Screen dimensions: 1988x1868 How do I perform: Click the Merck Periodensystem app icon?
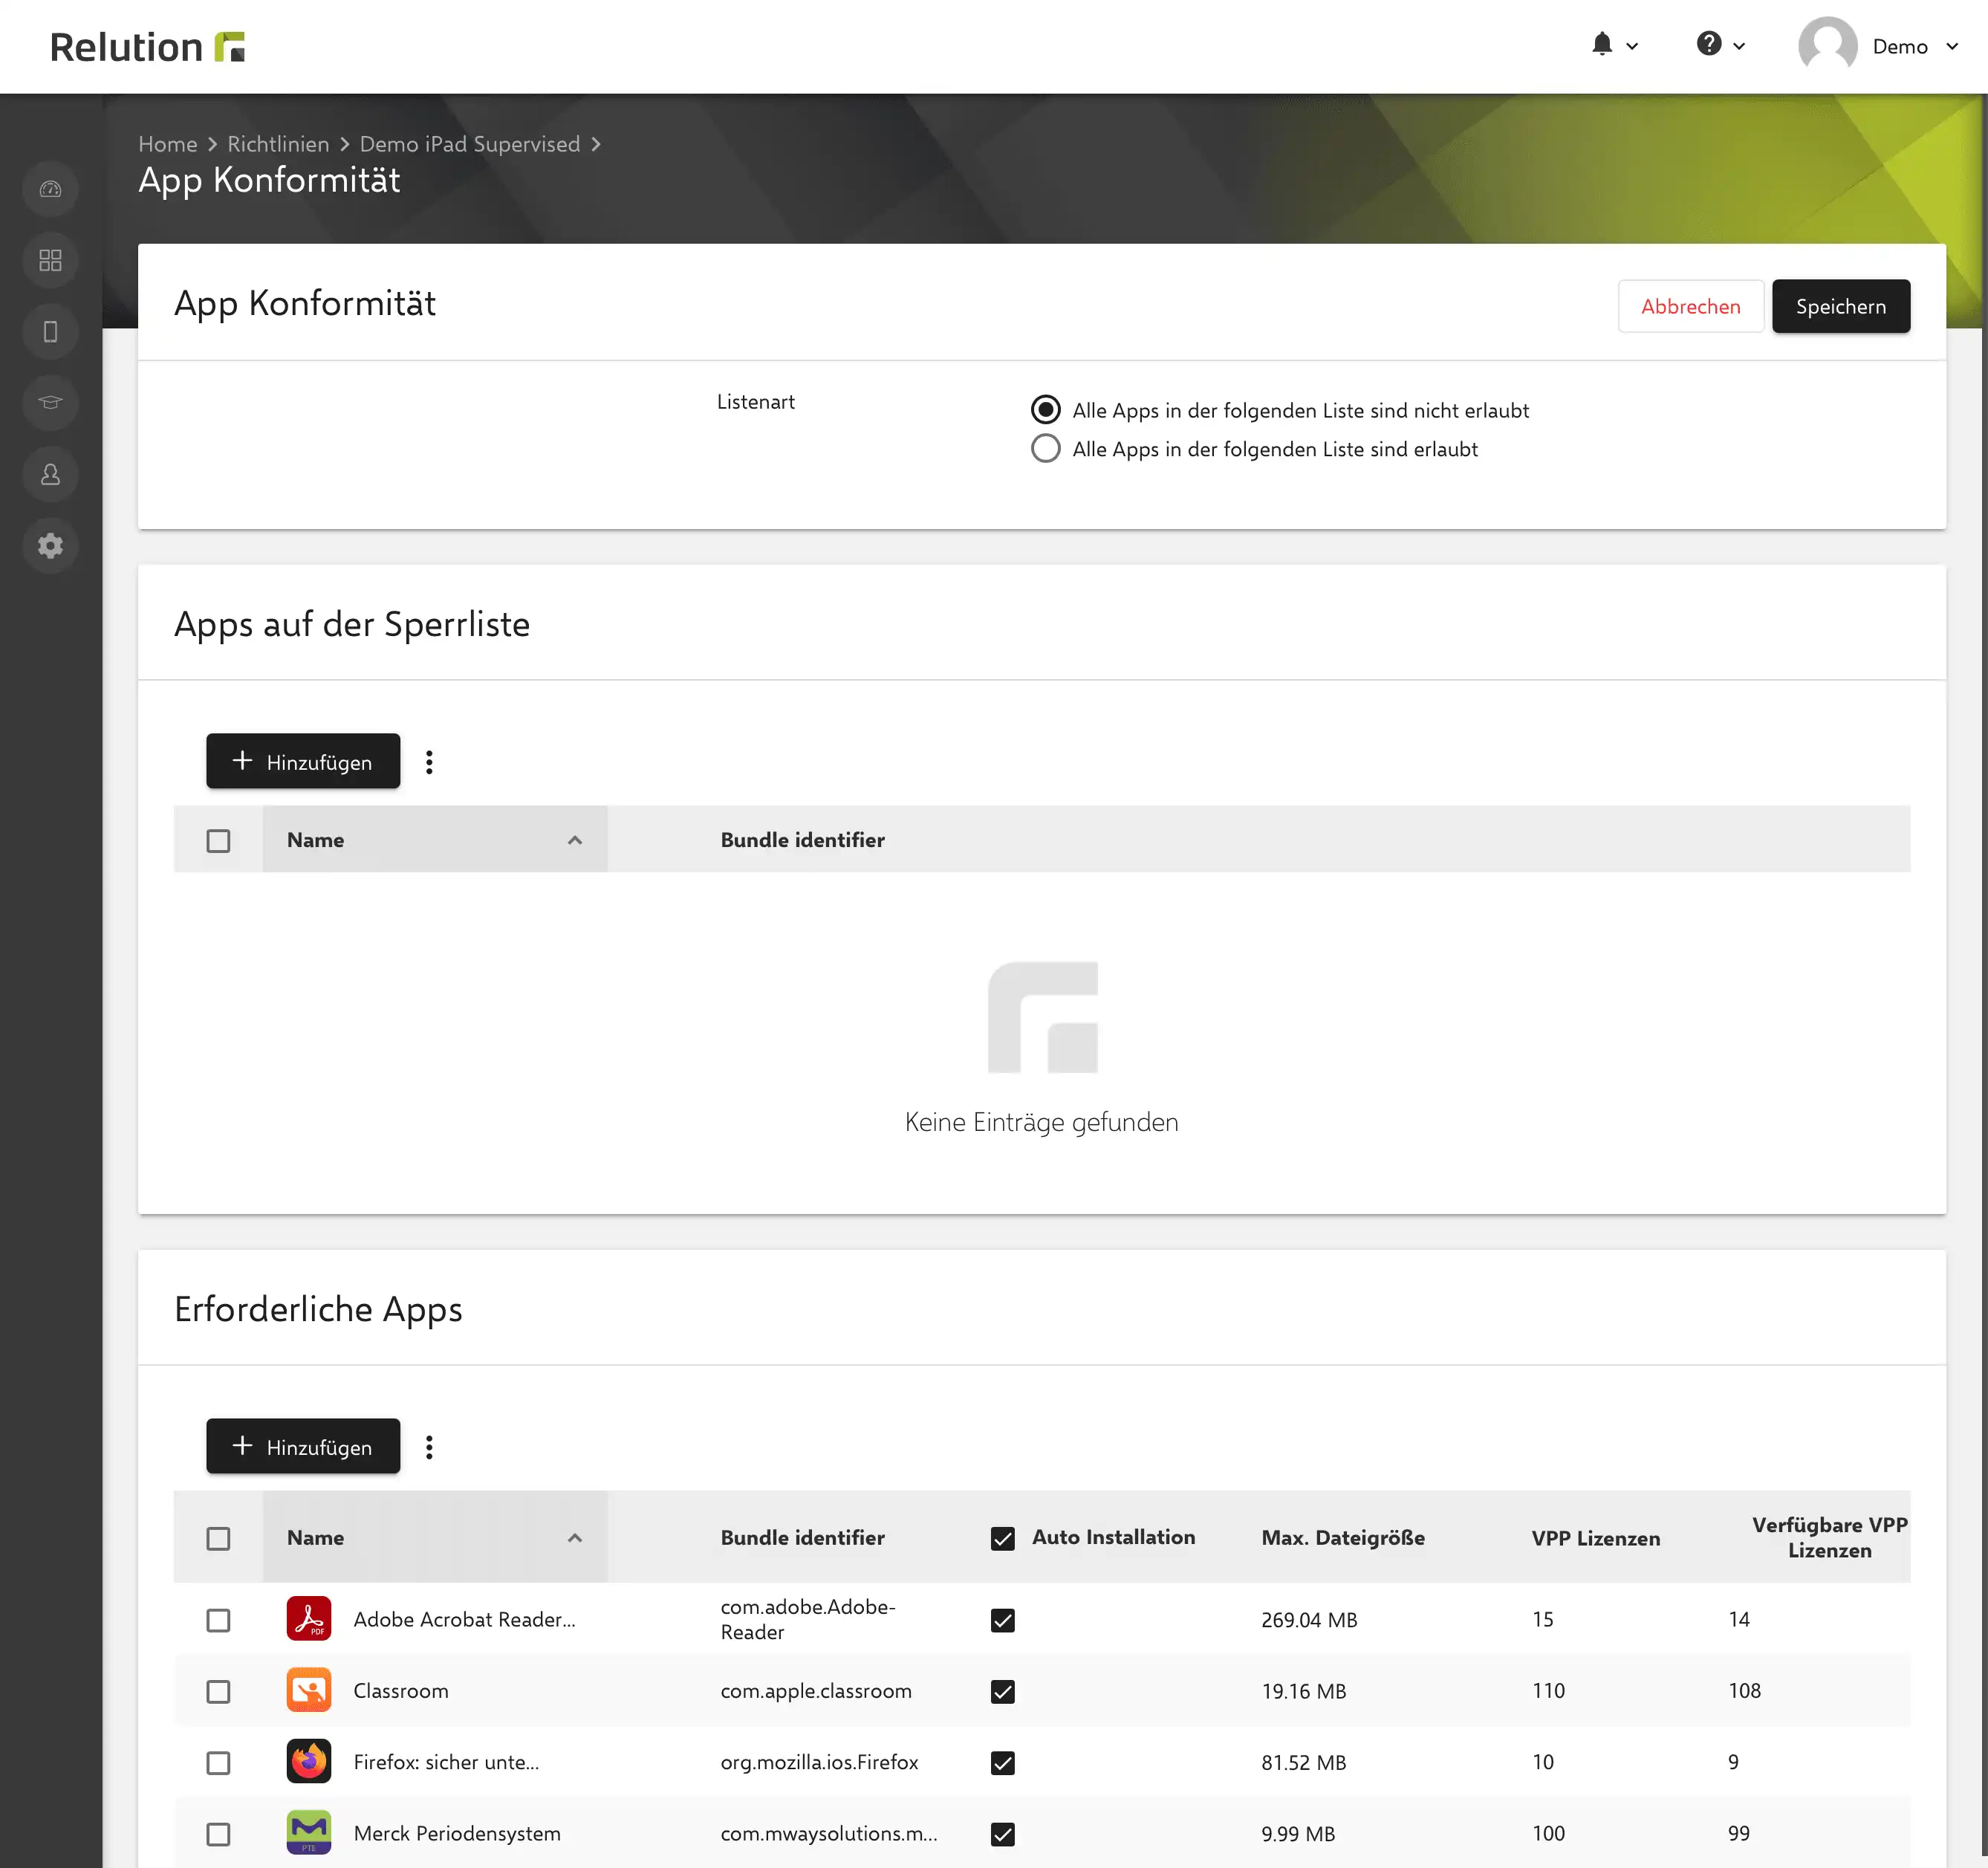point(309,1833)
